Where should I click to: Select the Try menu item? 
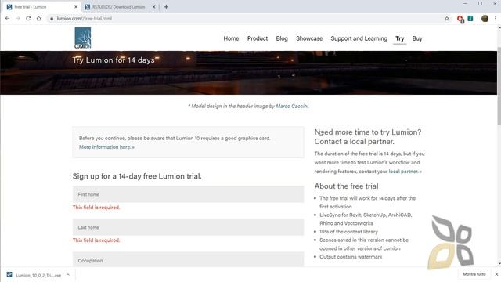400,38
